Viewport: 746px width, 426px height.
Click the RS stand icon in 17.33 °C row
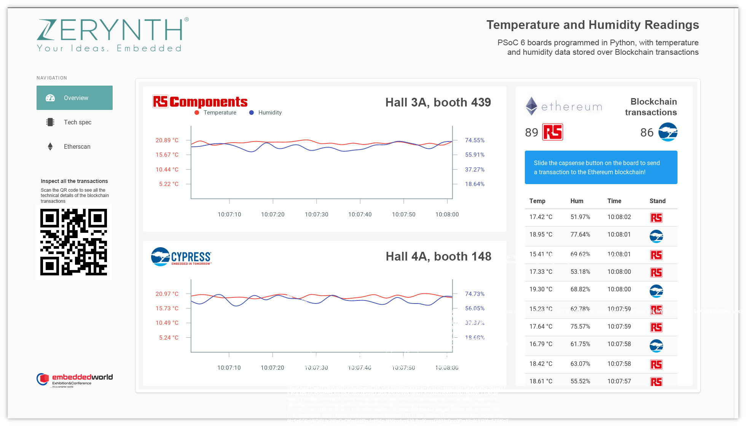[x=656, y=272]
